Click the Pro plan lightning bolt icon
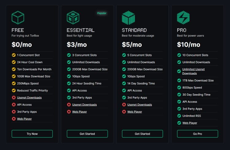This screenshot has width=230, height=150. 183,18
